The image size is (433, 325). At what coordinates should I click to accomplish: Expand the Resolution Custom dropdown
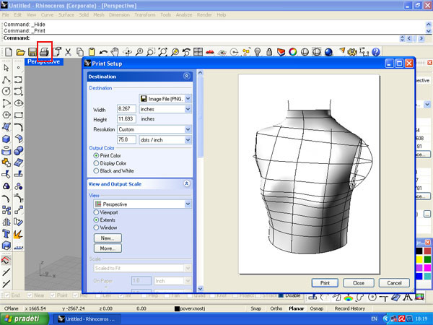click(x=188, y=129)
